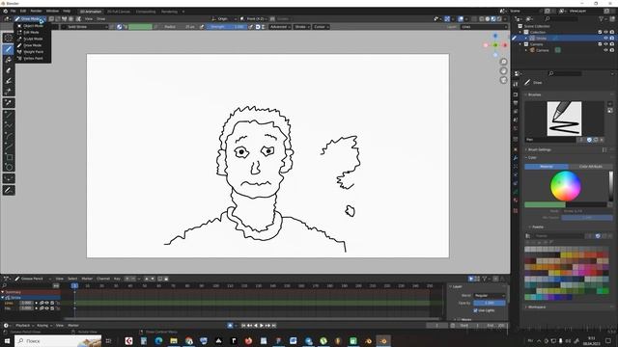Hide the Stroke object in the outliner
Image resolution: width=618 pixels, height=347 pixels.
(605, 39)
